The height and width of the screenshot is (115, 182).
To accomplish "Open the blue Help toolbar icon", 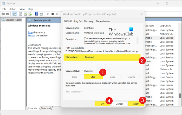I will point(36,14).
